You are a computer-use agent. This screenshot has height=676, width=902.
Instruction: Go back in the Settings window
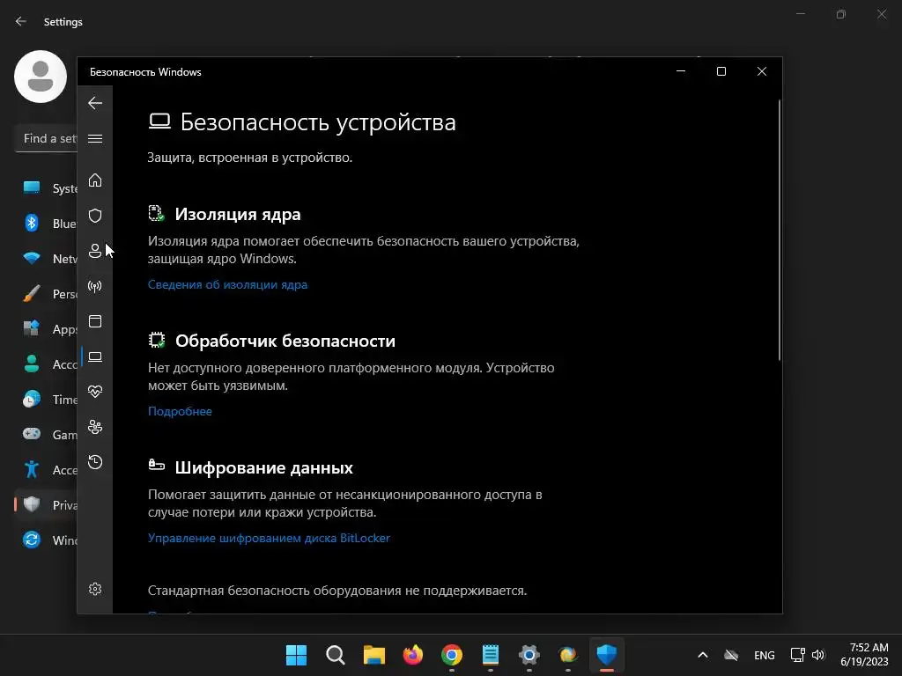pyautogui.click(x=21, y=21)
